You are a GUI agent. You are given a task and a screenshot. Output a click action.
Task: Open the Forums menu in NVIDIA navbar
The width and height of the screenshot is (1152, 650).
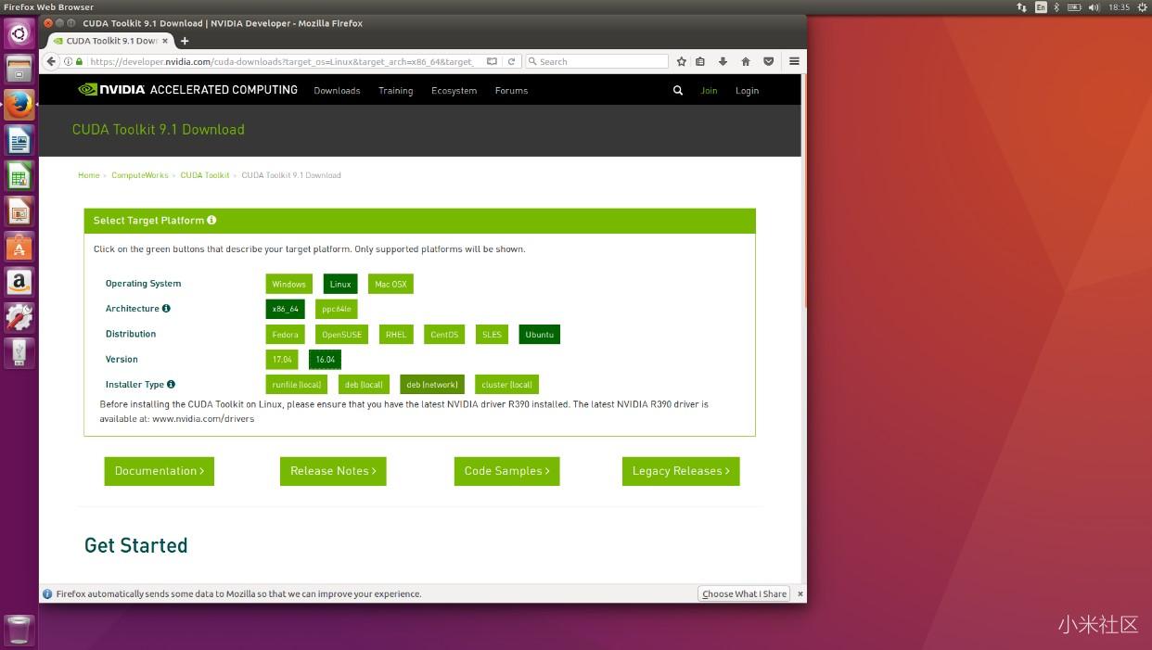511,91
